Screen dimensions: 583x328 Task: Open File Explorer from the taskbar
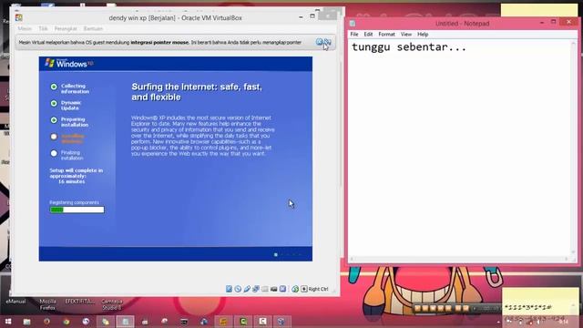(26, 322)
